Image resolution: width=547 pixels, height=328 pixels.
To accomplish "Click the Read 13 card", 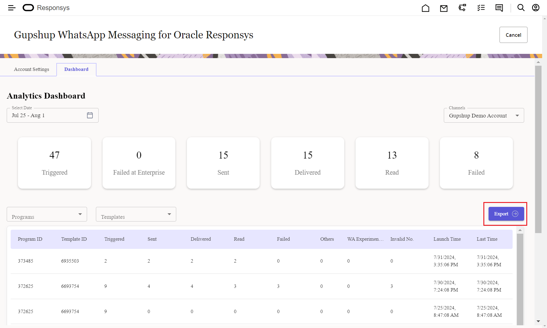I will [x=392, y=163].
